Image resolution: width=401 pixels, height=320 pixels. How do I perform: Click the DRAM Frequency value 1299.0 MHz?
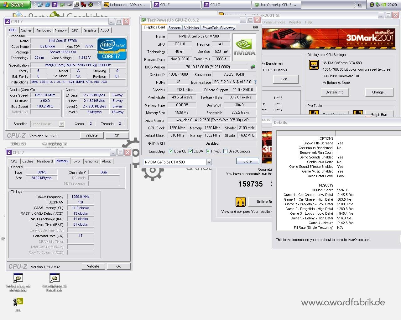81,197
